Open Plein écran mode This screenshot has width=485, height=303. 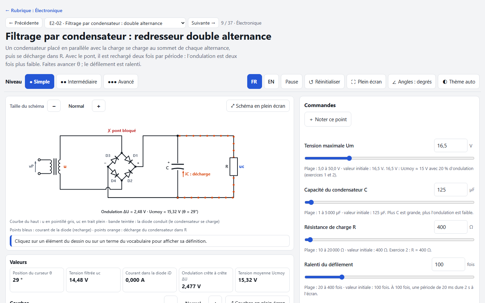coord(366,81)
